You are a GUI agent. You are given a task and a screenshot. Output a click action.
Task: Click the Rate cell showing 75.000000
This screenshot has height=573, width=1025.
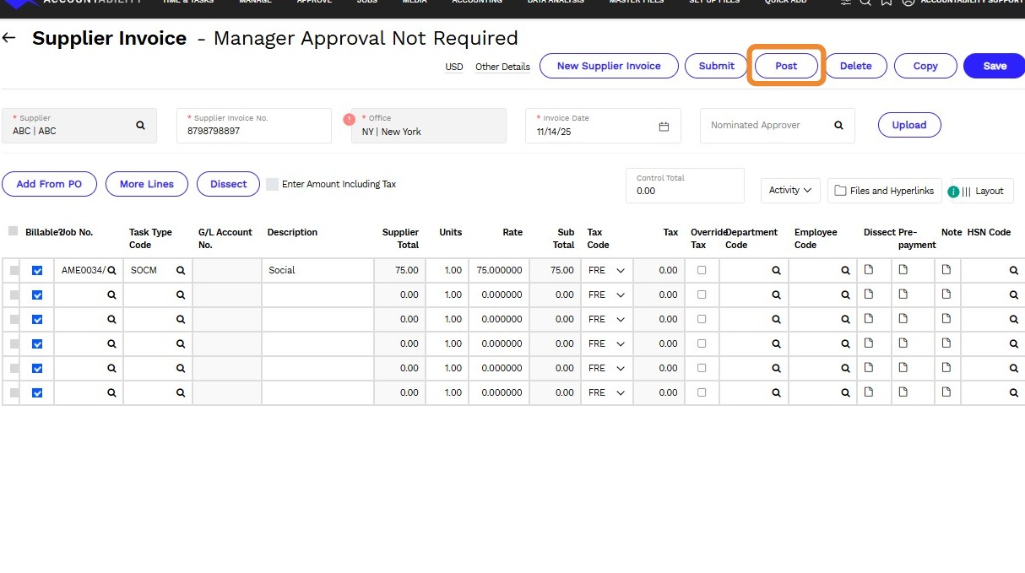tap(498, 271)
